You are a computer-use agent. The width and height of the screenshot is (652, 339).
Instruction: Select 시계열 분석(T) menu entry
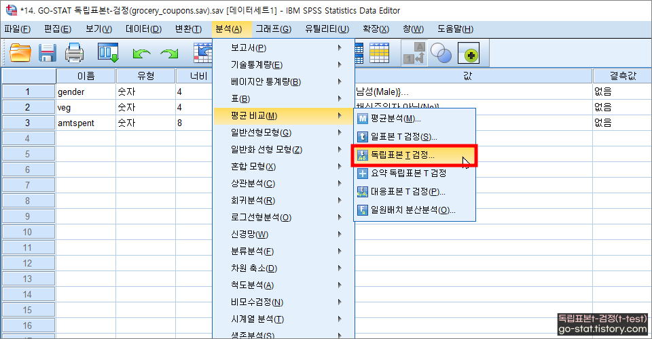pos(284,319)
